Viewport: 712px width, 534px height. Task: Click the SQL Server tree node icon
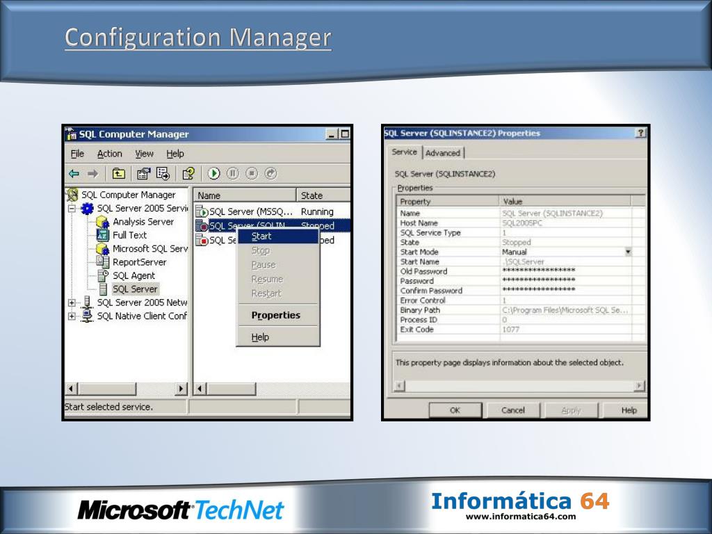[104, 289]
